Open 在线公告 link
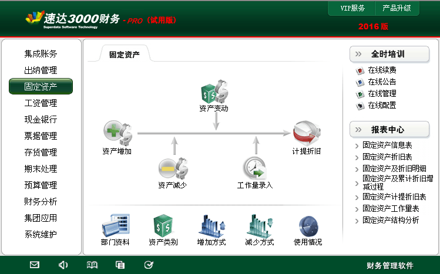440x274 pixels. pyautogui.click(x=382, y=82)
